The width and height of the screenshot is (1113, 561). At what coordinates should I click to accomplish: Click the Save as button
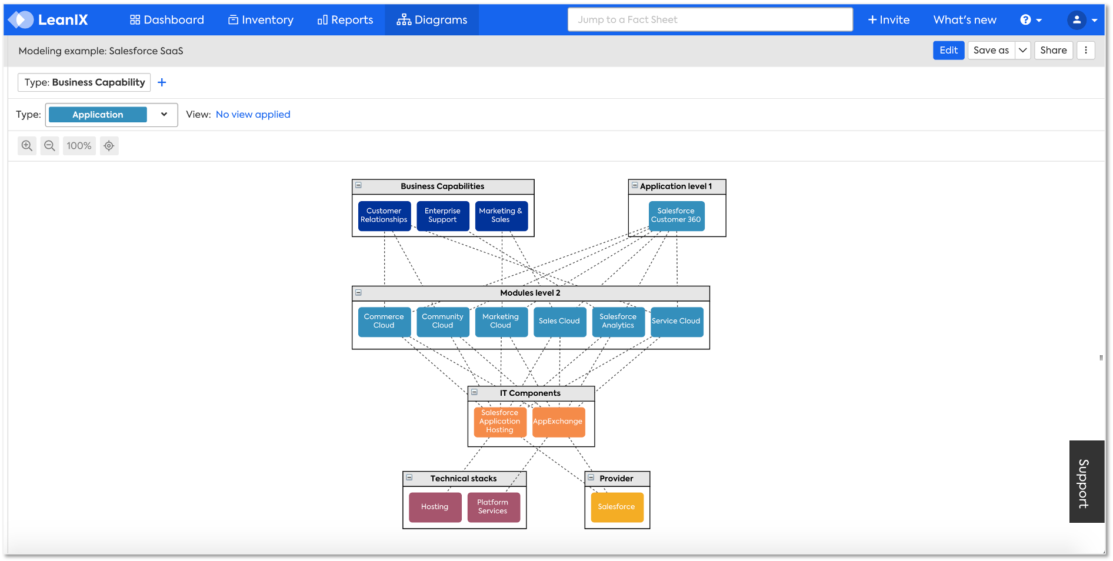pos(991,51)
